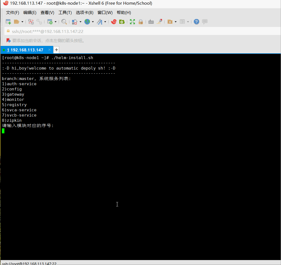Click the Find magnifier icon
The height and width of the screenshot is (265, 281).
point(64,22)
